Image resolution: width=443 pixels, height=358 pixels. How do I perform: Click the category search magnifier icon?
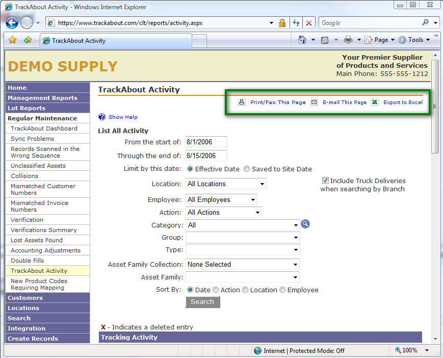click(305, 224)
